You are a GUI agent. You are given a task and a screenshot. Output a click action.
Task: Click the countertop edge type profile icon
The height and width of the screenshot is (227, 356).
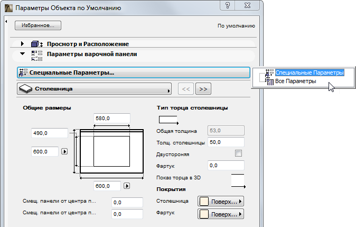168,120
